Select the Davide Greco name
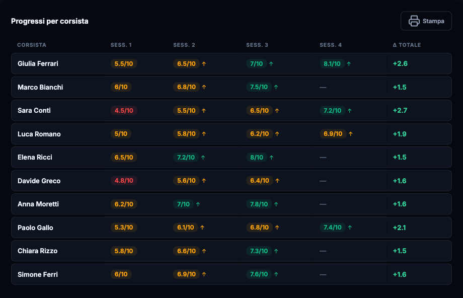 click(39, 181)
